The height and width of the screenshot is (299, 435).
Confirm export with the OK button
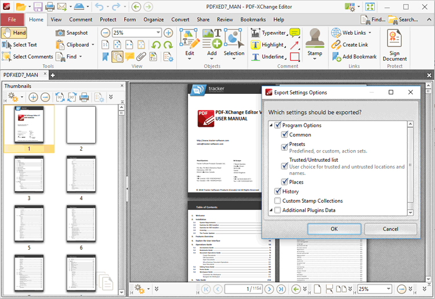[334, 229]
